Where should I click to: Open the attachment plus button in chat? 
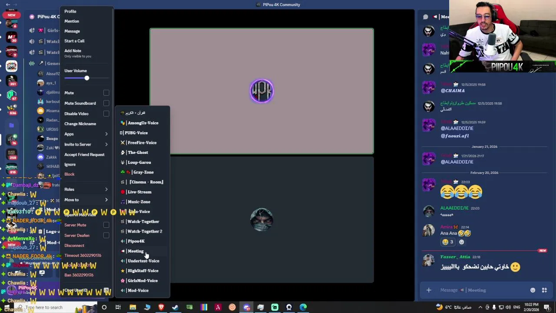point(429,290)
